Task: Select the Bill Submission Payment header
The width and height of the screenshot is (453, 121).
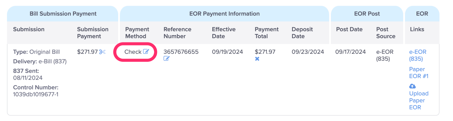Action: [x=63, y=14]
